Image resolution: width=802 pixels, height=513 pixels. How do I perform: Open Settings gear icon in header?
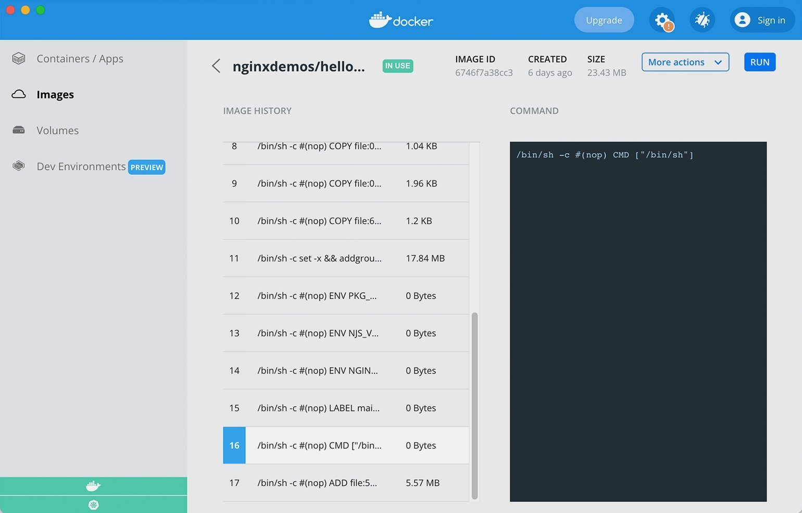661,20
